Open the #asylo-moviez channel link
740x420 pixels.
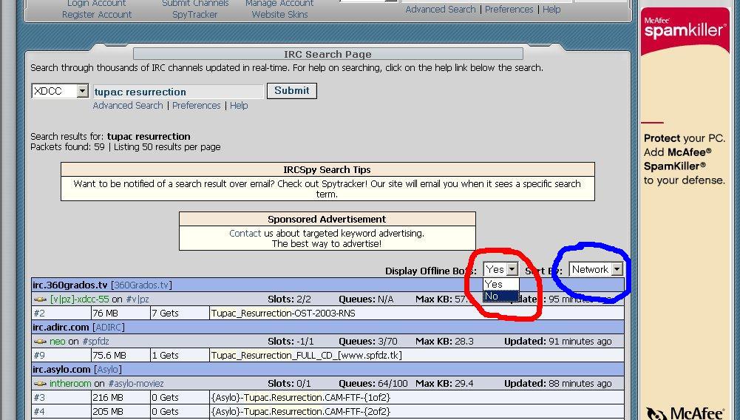click(136, 384)
